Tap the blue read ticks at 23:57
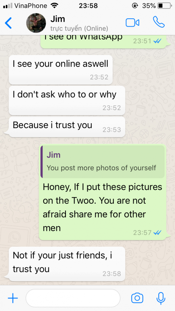This screenshot has width=175, height=311. tap(158, 232)
